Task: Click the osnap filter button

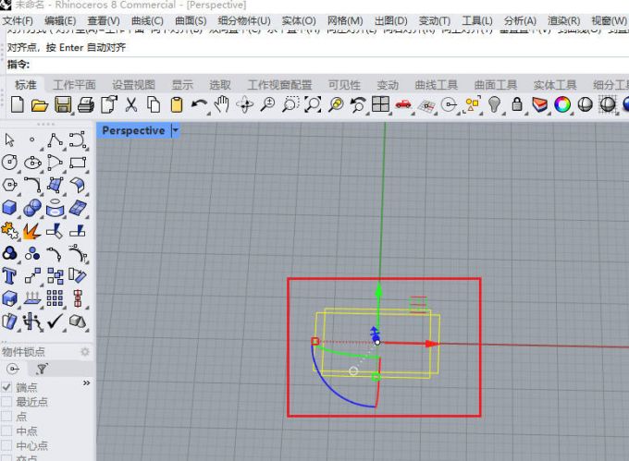Action: pyautogui.click(x=42, y=369)
